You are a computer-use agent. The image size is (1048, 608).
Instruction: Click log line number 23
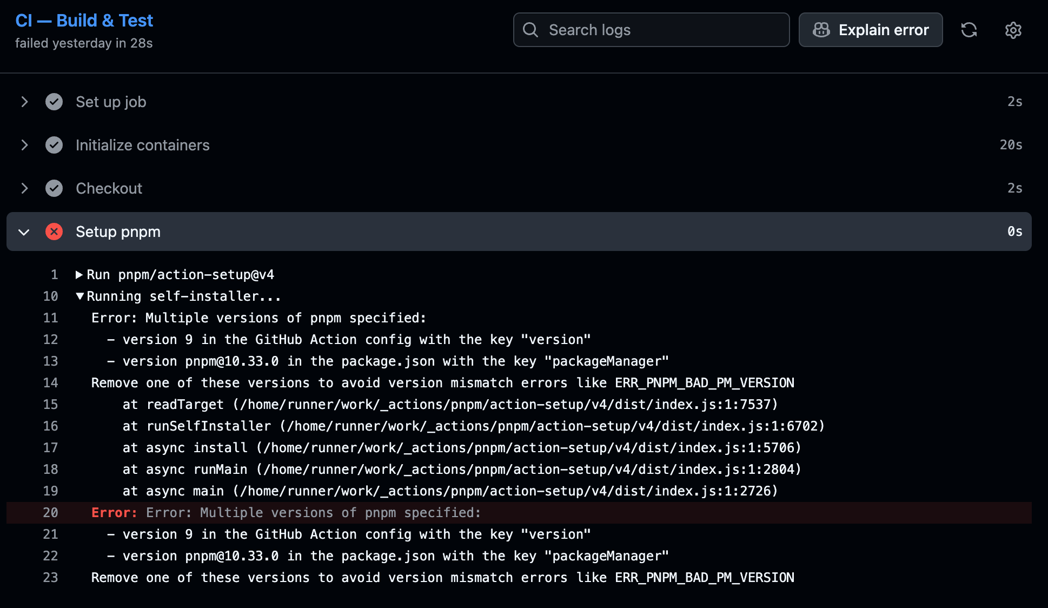[50, 578]
